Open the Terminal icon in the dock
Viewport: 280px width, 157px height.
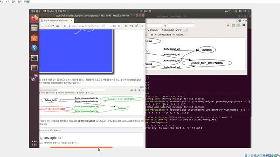tap(34, 58)
